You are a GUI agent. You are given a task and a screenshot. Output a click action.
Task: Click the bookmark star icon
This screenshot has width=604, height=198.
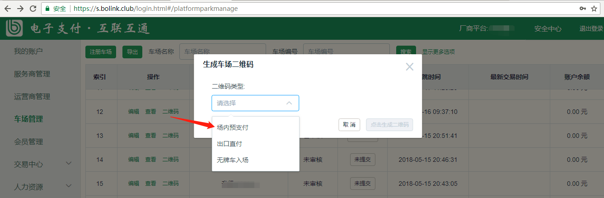pos(594,9)
